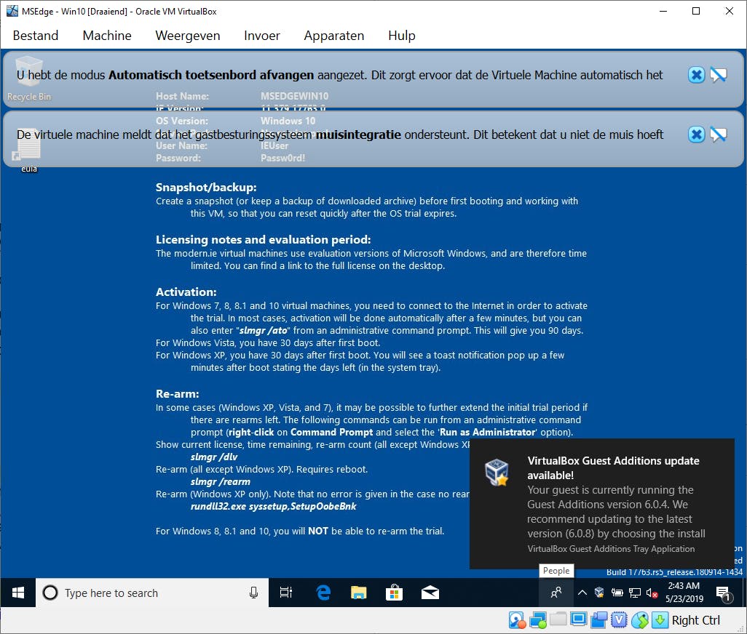The height and width of the screenshot is (634, 747).
Task: Click the VirtualBox title bar app icon
Action: [x=12, y=12]
